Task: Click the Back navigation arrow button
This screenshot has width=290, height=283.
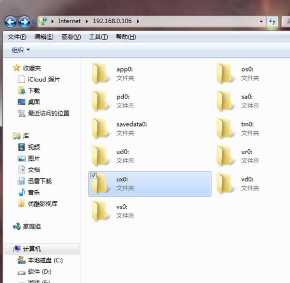Action: pos(11,22)
